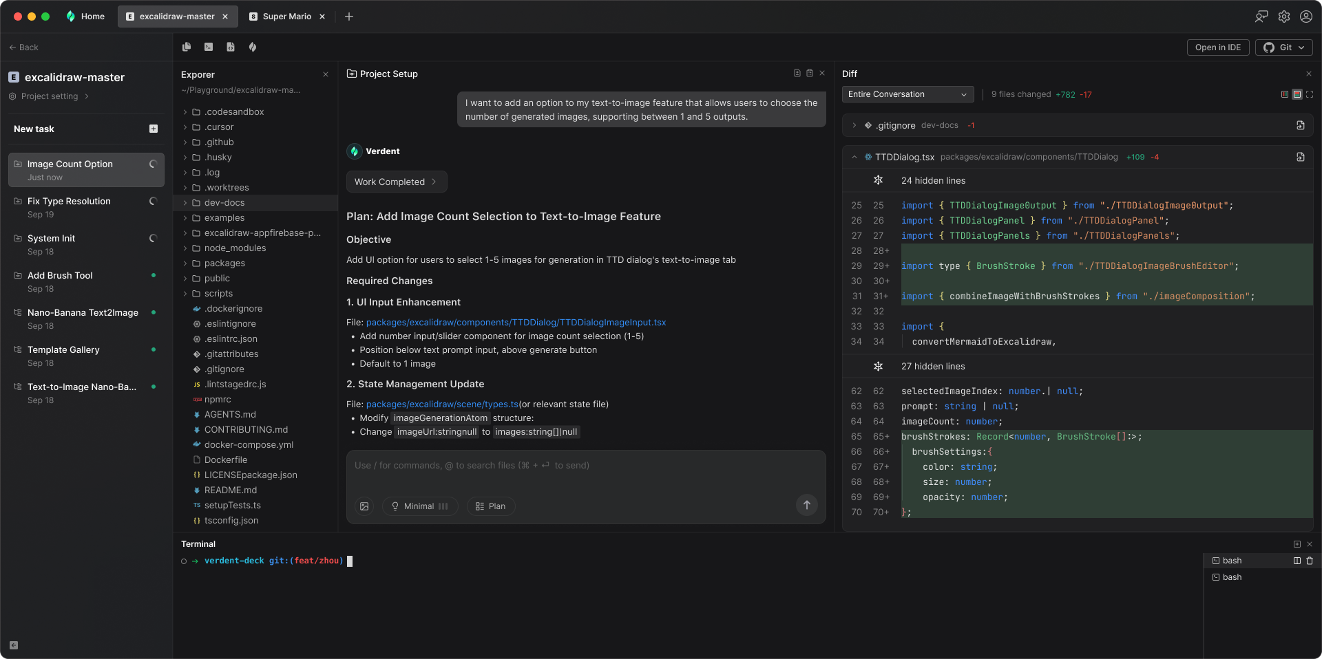Switch to the Super Mario tab
The width and height of the screenshot is (1322, 659).
pos(287,17)
